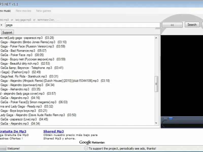Click 'To support the project' status message
The image size is (203, 152).
[122, 148]
